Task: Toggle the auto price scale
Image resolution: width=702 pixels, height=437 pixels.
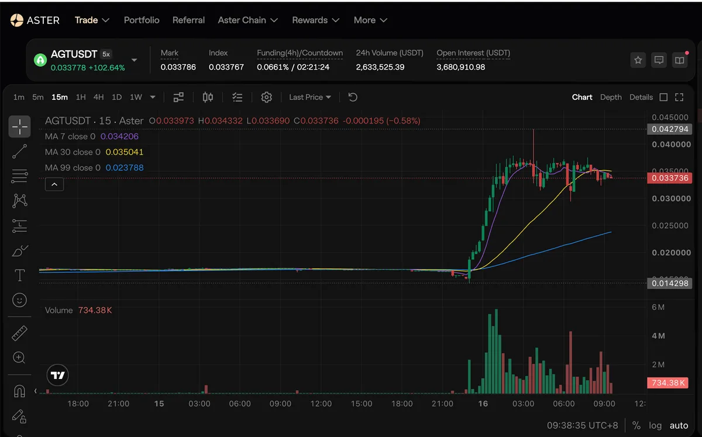Action: pyautogui.click(x=679, y=425)
